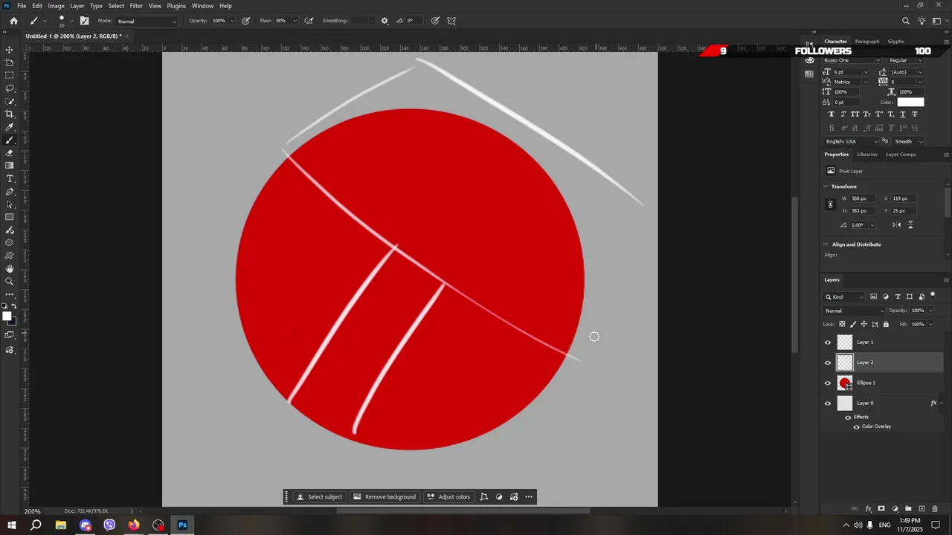Image resolution: width=952 pixels, height=535 pixels.
Task: Open the Filter menu
Action: (x=136, y=6)
